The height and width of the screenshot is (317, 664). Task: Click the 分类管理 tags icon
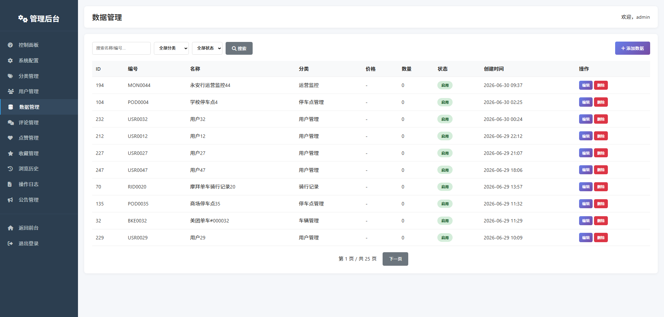click(x=10, y=76)
